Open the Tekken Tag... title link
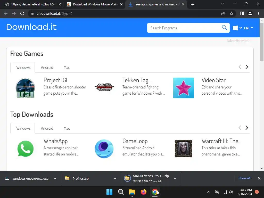Image resolution: width=264 pixels, height=198 pixels. [x=137, y=80]
